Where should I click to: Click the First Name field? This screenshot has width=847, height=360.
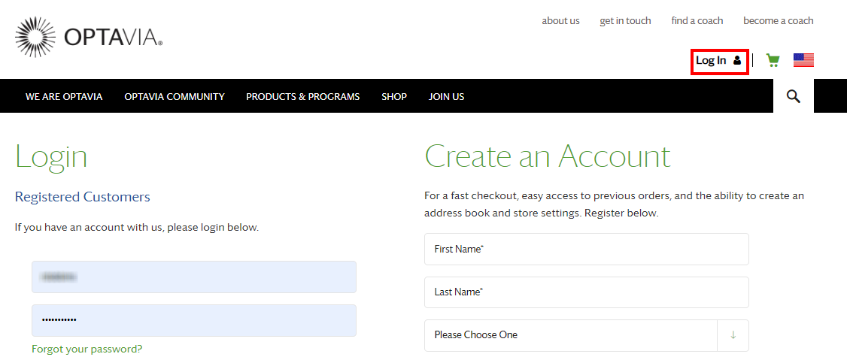click(x=587, y=249)
